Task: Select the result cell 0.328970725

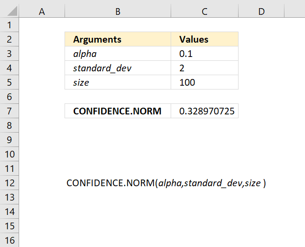Action: [x=205, y=111]
